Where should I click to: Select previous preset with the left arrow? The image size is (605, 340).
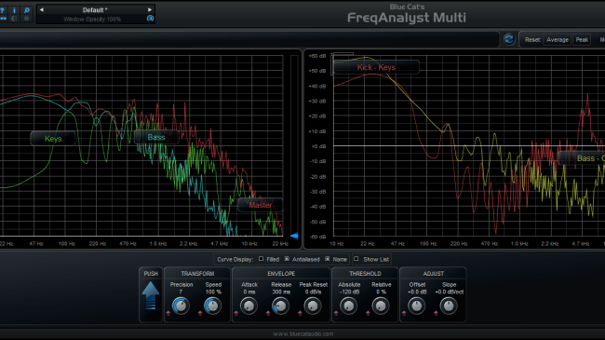click(42, 9)
